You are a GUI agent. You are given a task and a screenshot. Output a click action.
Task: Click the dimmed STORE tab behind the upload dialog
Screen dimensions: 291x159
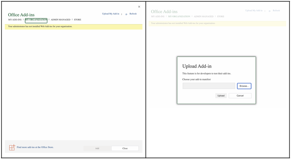coord(220,17)
